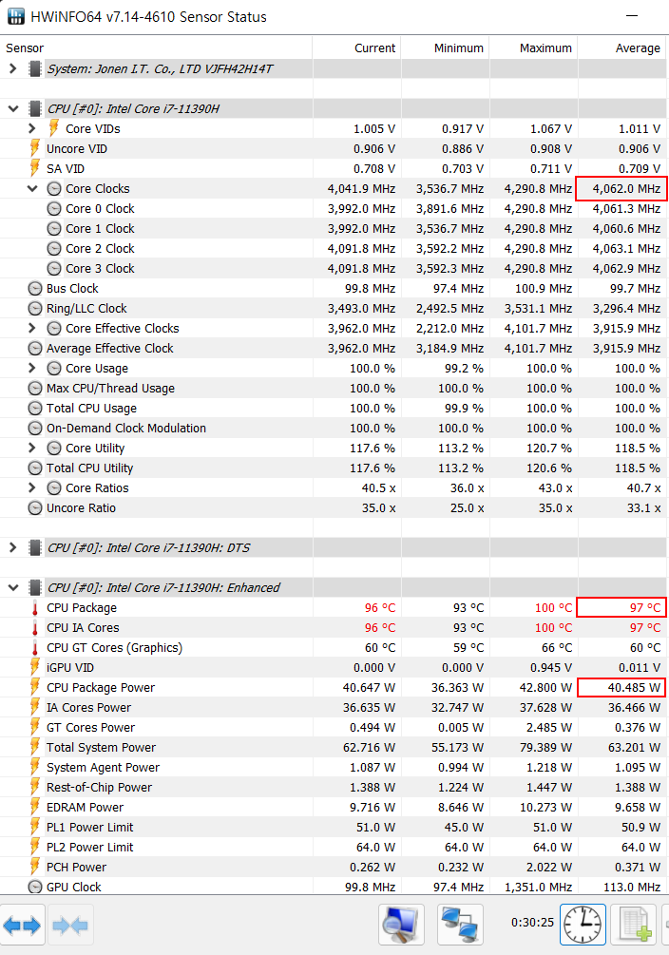Click the CPU GT Cores thermometer icon
669x955 pixels.
tap(35, 648)
